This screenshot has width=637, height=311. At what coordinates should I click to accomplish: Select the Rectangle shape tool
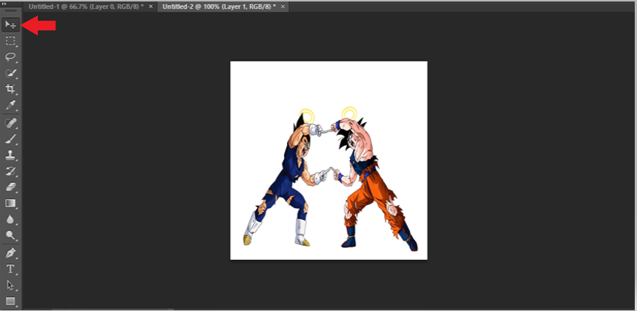(x=10, y=301)
